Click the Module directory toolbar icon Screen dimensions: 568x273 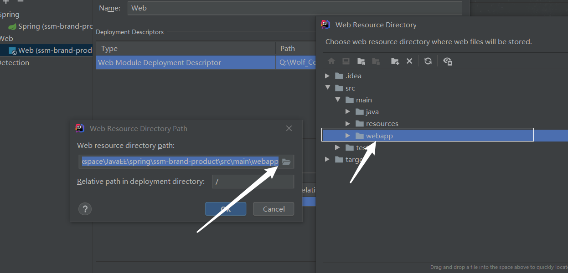pos(376,61)
